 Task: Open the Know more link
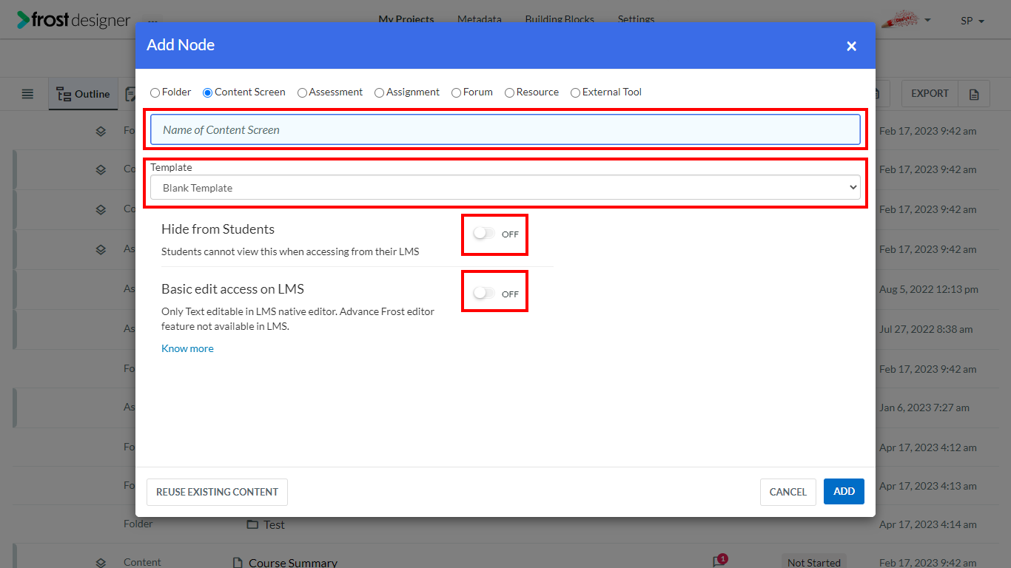point(187,348)
